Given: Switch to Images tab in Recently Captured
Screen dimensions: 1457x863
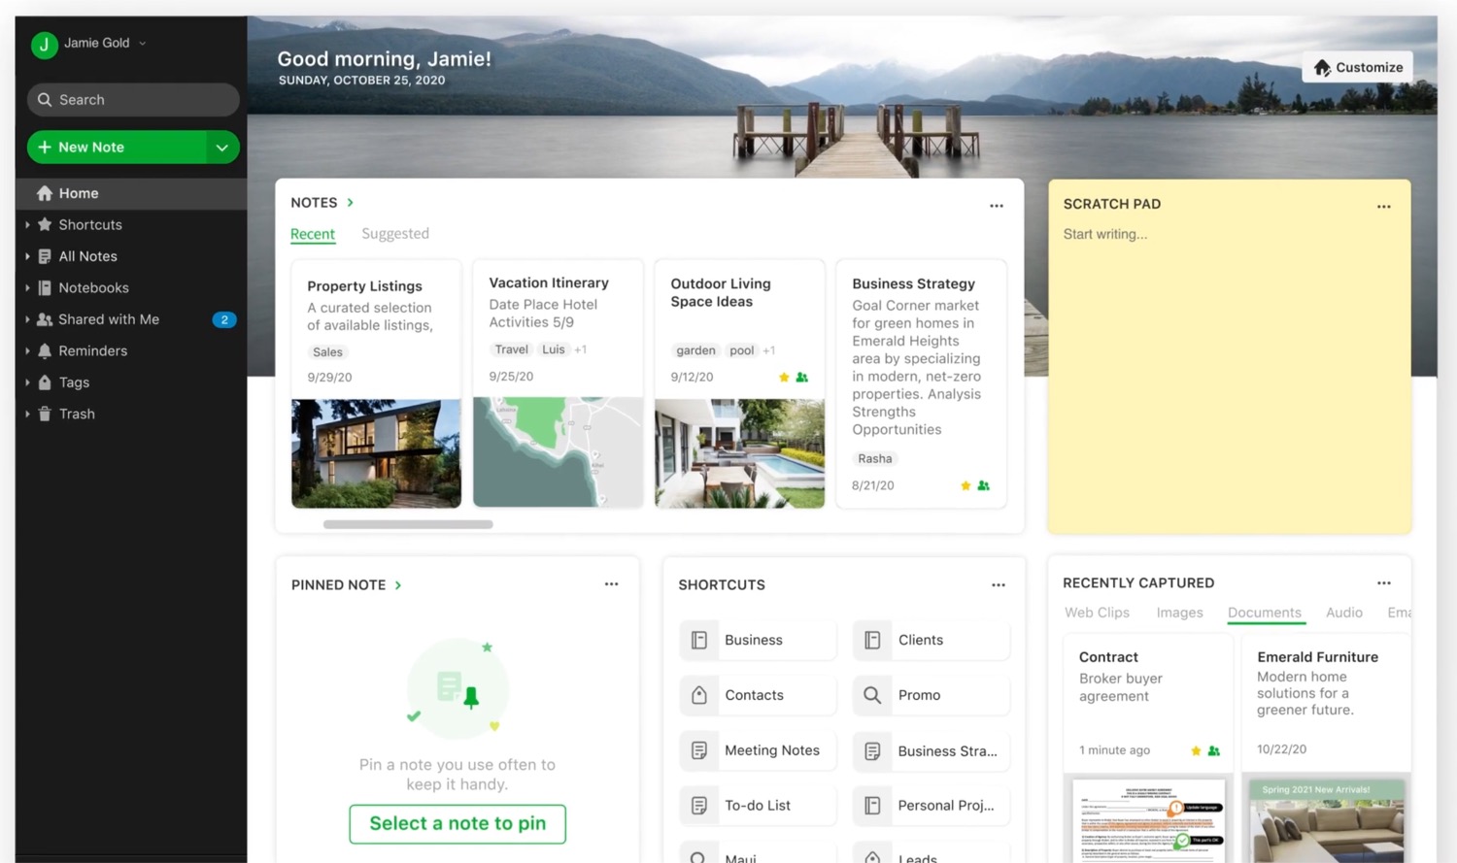Looking at the screenshot, I should [x=1179, y=613].
